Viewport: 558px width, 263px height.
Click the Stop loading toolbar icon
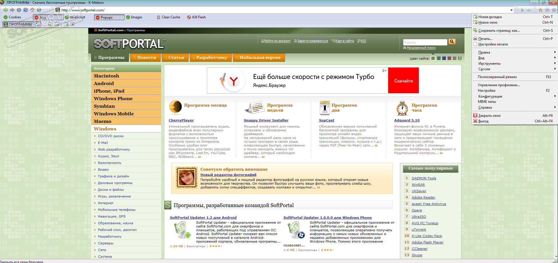pos(19,10)
